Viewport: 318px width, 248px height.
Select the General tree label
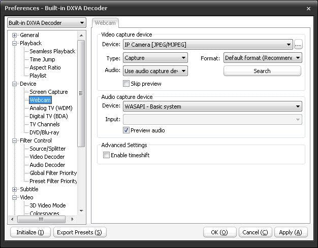click(29, 35)
